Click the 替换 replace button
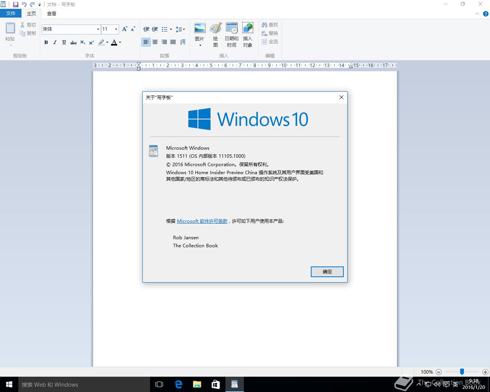This screenshot has height=392, width=490. click(270, 33)
